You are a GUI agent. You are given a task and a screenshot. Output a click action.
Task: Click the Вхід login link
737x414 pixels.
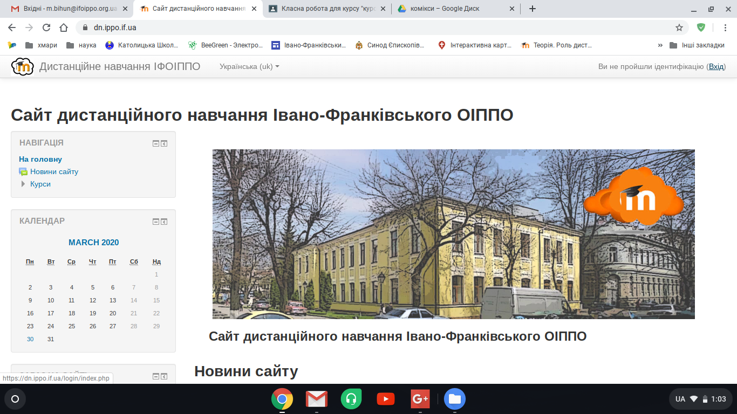coord(716,66)
